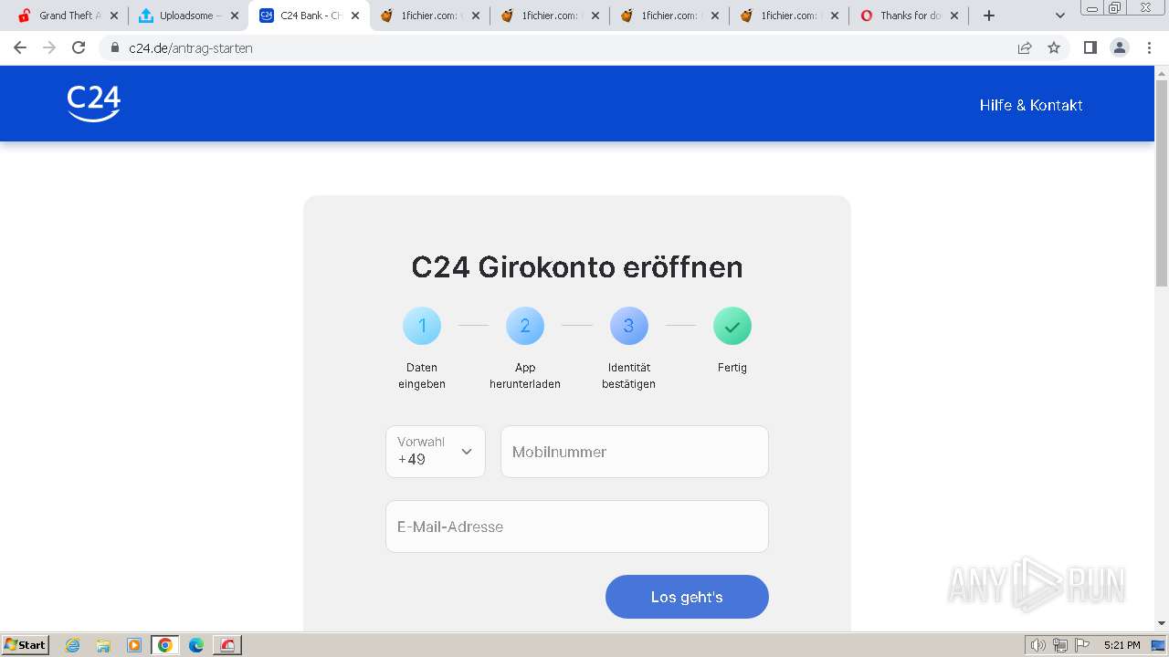Close the C24 Bank tab
Viewport: 1169px width, 657px height.
pos(355,16)
